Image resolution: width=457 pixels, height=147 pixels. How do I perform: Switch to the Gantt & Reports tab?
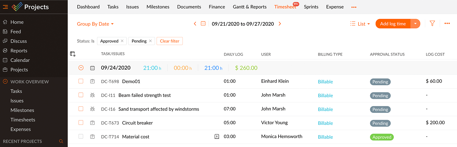click(x=250, y=7)
